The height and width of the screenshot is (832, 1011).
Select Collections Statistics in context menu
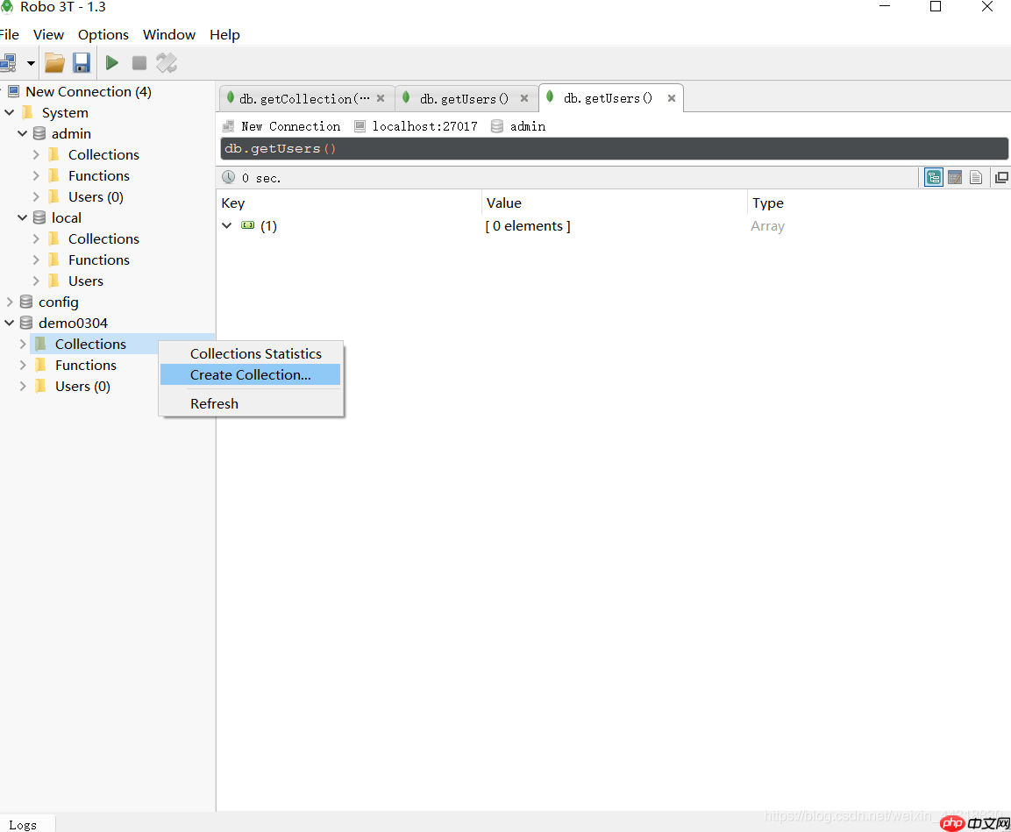255,354
